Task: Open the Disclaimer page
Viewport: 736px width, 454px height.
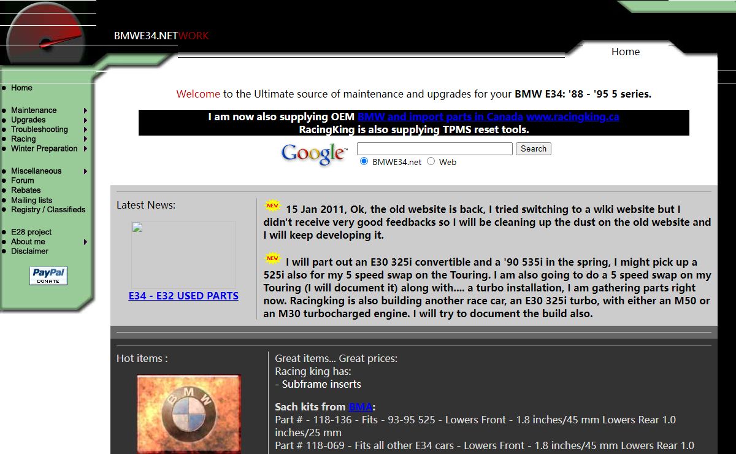Action: click(29, 251)
